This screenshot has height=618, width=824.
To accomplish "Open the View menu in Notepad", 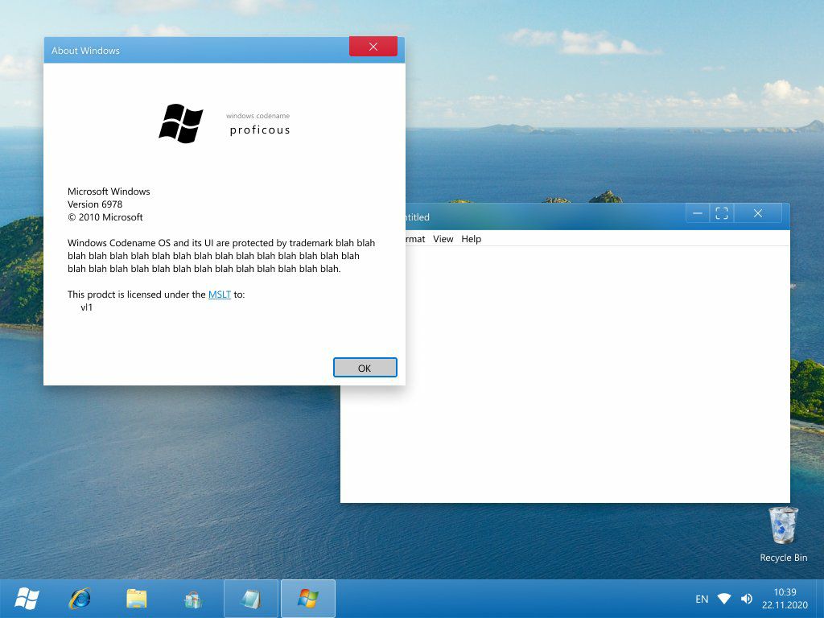I will 443,238.
